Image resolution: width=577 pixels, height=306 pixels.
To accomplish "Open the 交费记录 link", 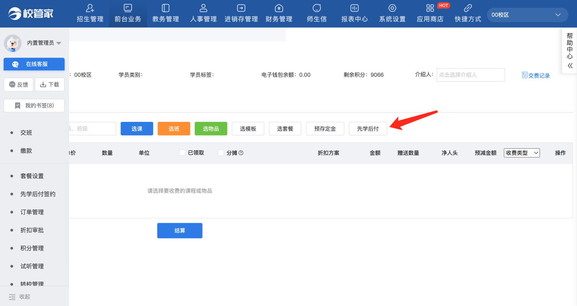I will [x=536, y=75].
